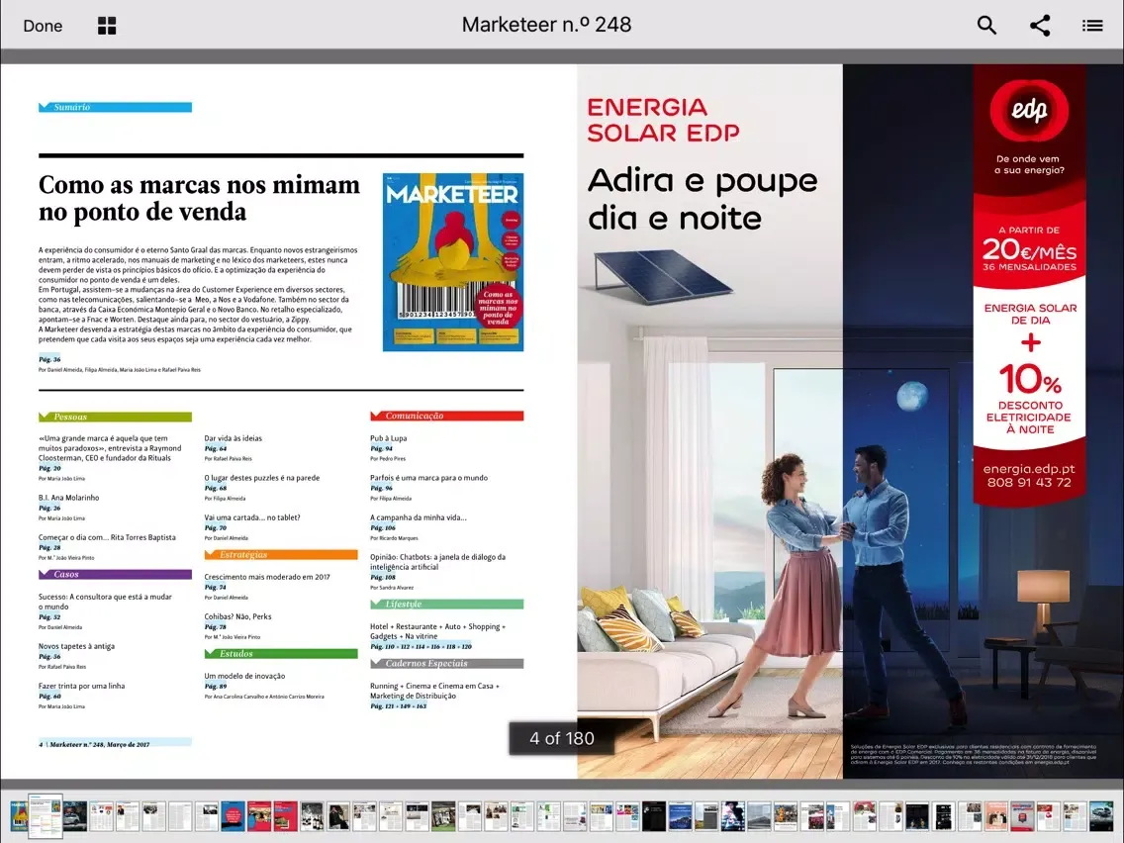Open the "Cohibas? Não, Perks" entry
The image size is (1124, 843).
coord(238,616)
